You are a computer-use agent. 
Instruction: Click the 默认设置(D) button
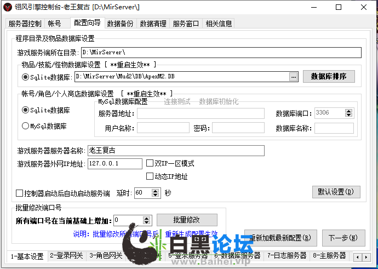click(336, 192)
